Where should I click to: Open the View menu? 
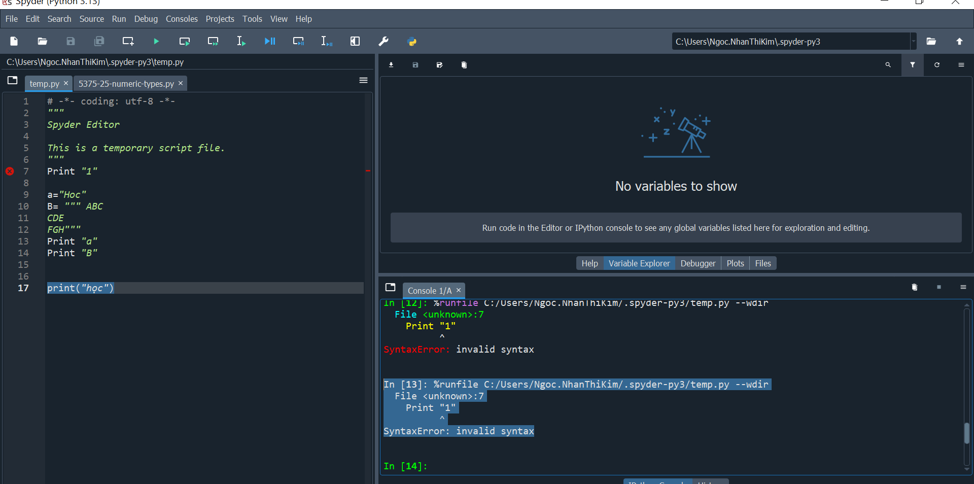pos(279,19)
